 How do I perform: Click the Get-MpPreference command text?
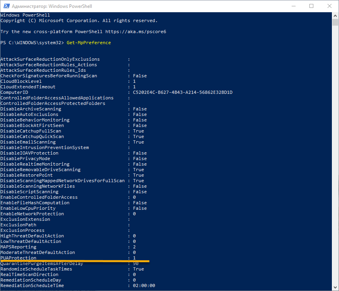[x=89, y=43]
